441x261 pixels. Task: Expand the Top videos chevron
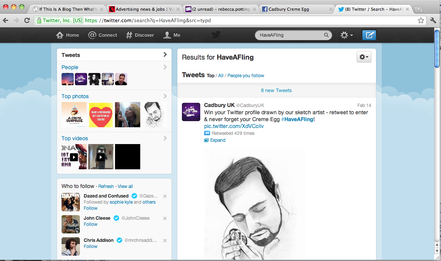pyautogui.click(x=165, y=138)
